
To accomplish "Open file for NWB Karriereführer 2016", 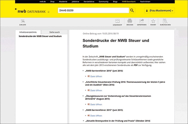I will coord(96,76).
